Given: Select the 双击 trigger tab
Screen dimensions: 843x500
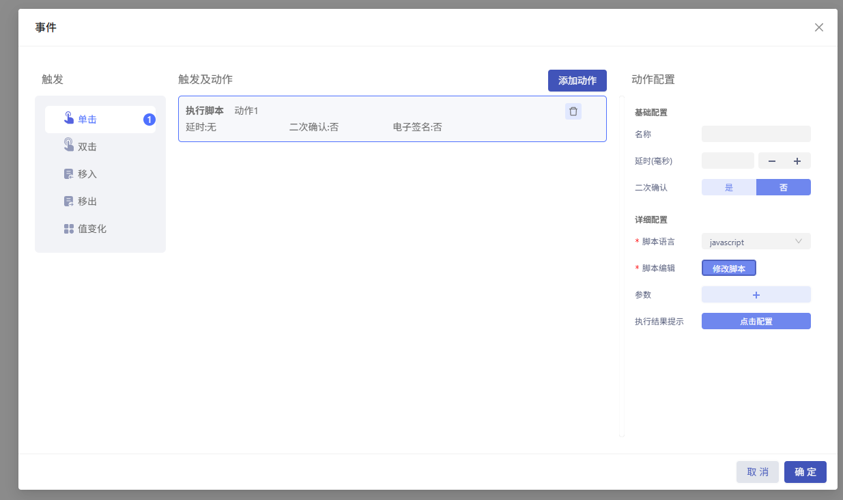Looking at the screenshot, I should tap(100, 147).
